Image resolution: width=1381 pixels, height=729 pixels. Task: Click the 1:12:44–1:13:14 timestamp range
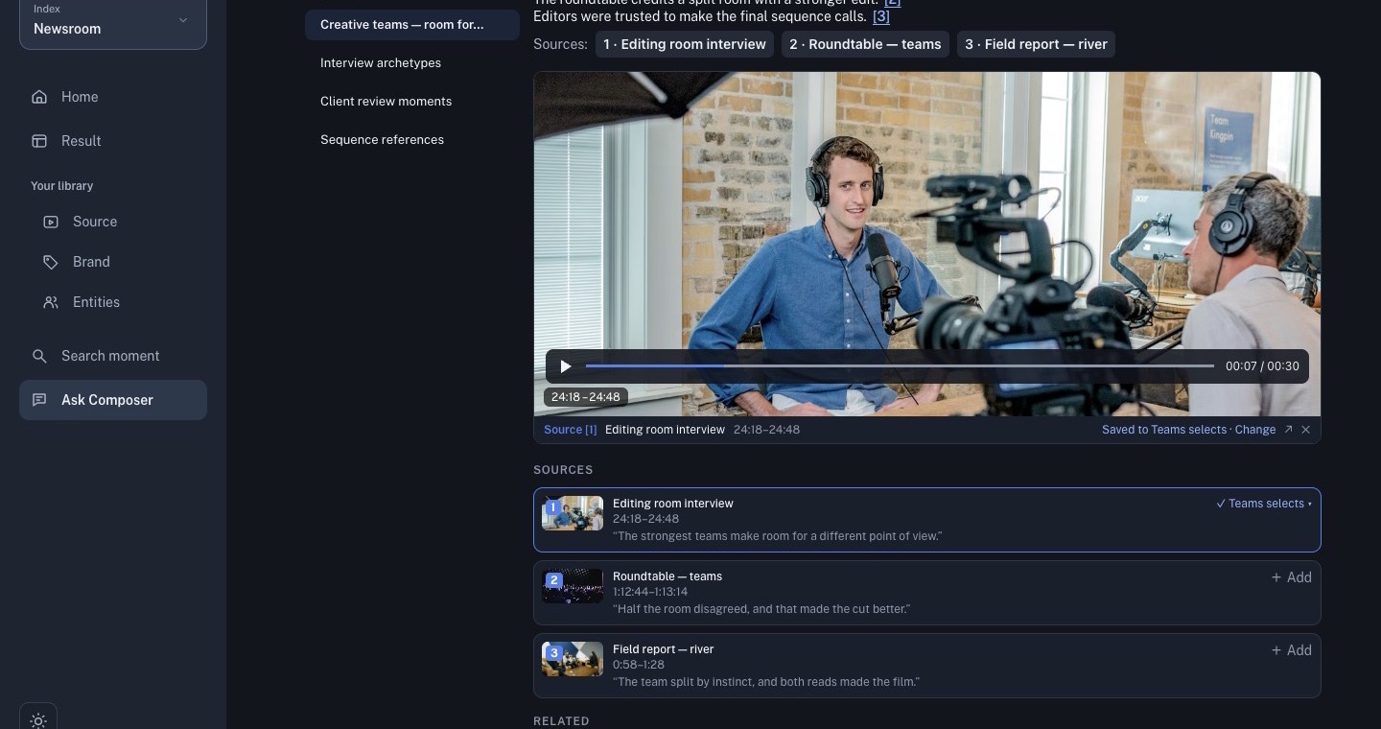click(650, 592)
